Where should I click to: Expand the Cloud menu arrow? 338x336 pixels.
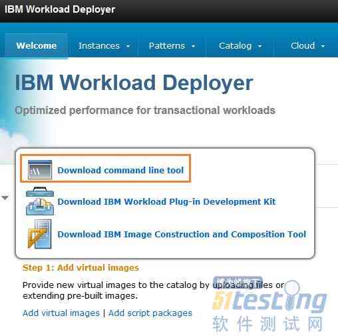pyautogui.click(x=323, y=46)
